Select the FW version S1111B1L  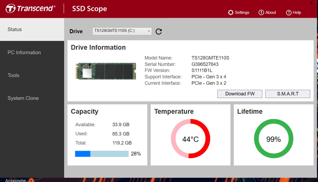pos(202,70)
